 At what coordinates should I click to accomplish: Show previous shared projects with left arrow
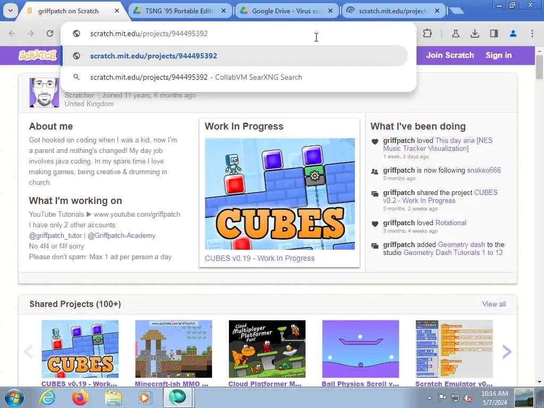click(28, 352)
